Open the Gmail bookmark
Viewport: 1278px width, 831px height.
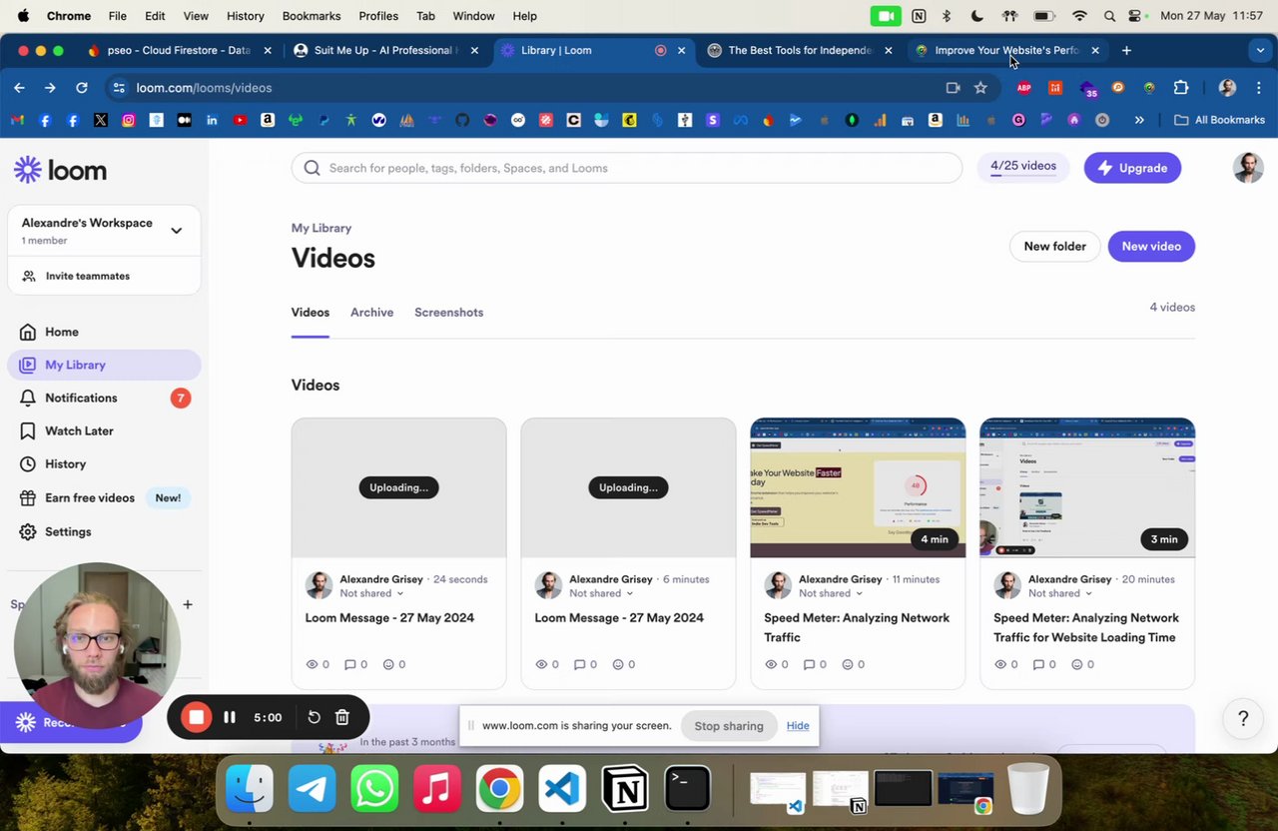pyautogui.click(x=17, y=120)
